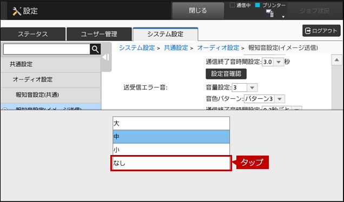The width and height of the screenshot is (344, 202).
Task: Follow the 共通設定 breadcrumb link
Action: click(x=176, y=48)
